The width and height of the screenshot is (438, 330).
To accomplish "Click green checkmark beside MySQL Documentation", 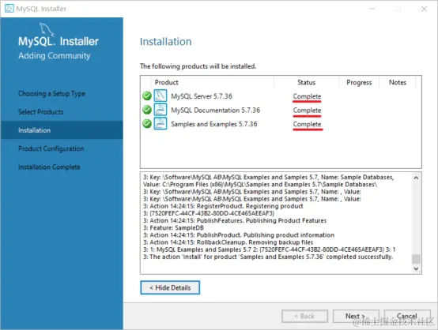I will point(147,110).
